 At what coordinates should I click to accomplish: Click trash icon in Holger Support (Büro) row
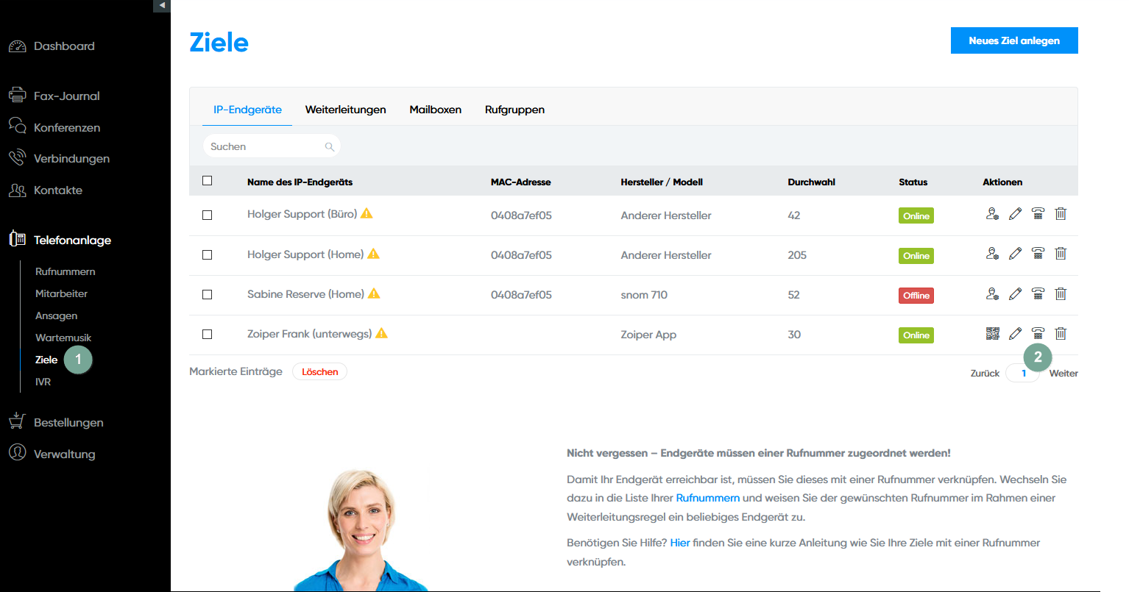tap(1061, 214)
